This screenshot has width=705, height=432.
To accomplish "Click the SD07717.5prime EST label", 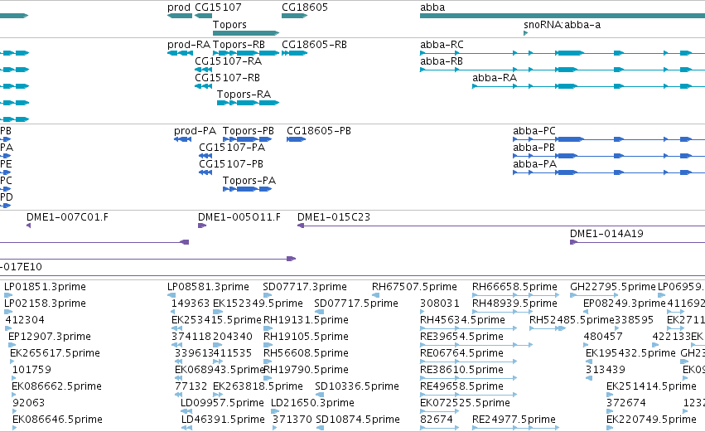I will (356, 303).
